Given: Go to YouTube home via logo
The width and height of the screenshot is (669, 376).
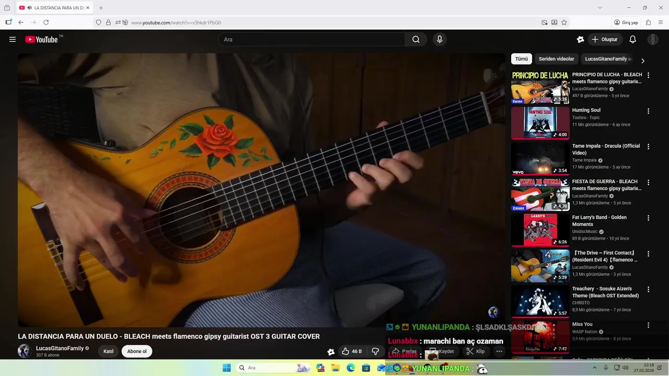Looking at the screenshot, I should click(41, 39).
